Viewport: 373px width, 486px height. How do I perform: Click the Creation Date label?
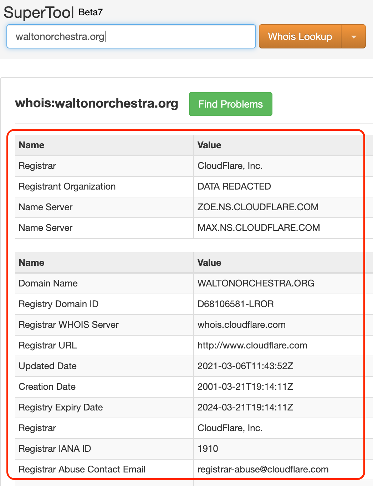47,387
